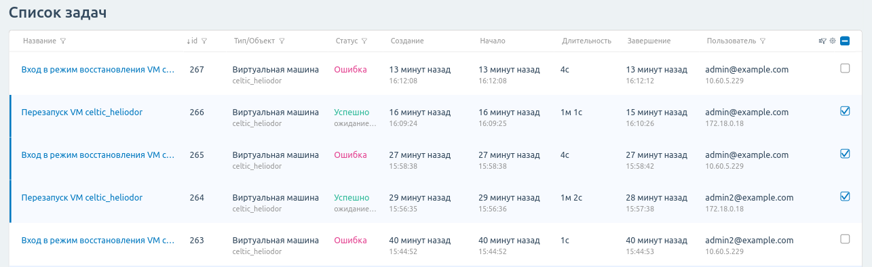872x267 pixels.
Task: Click duration 1м 1с cell
Action: pos(571,112)
